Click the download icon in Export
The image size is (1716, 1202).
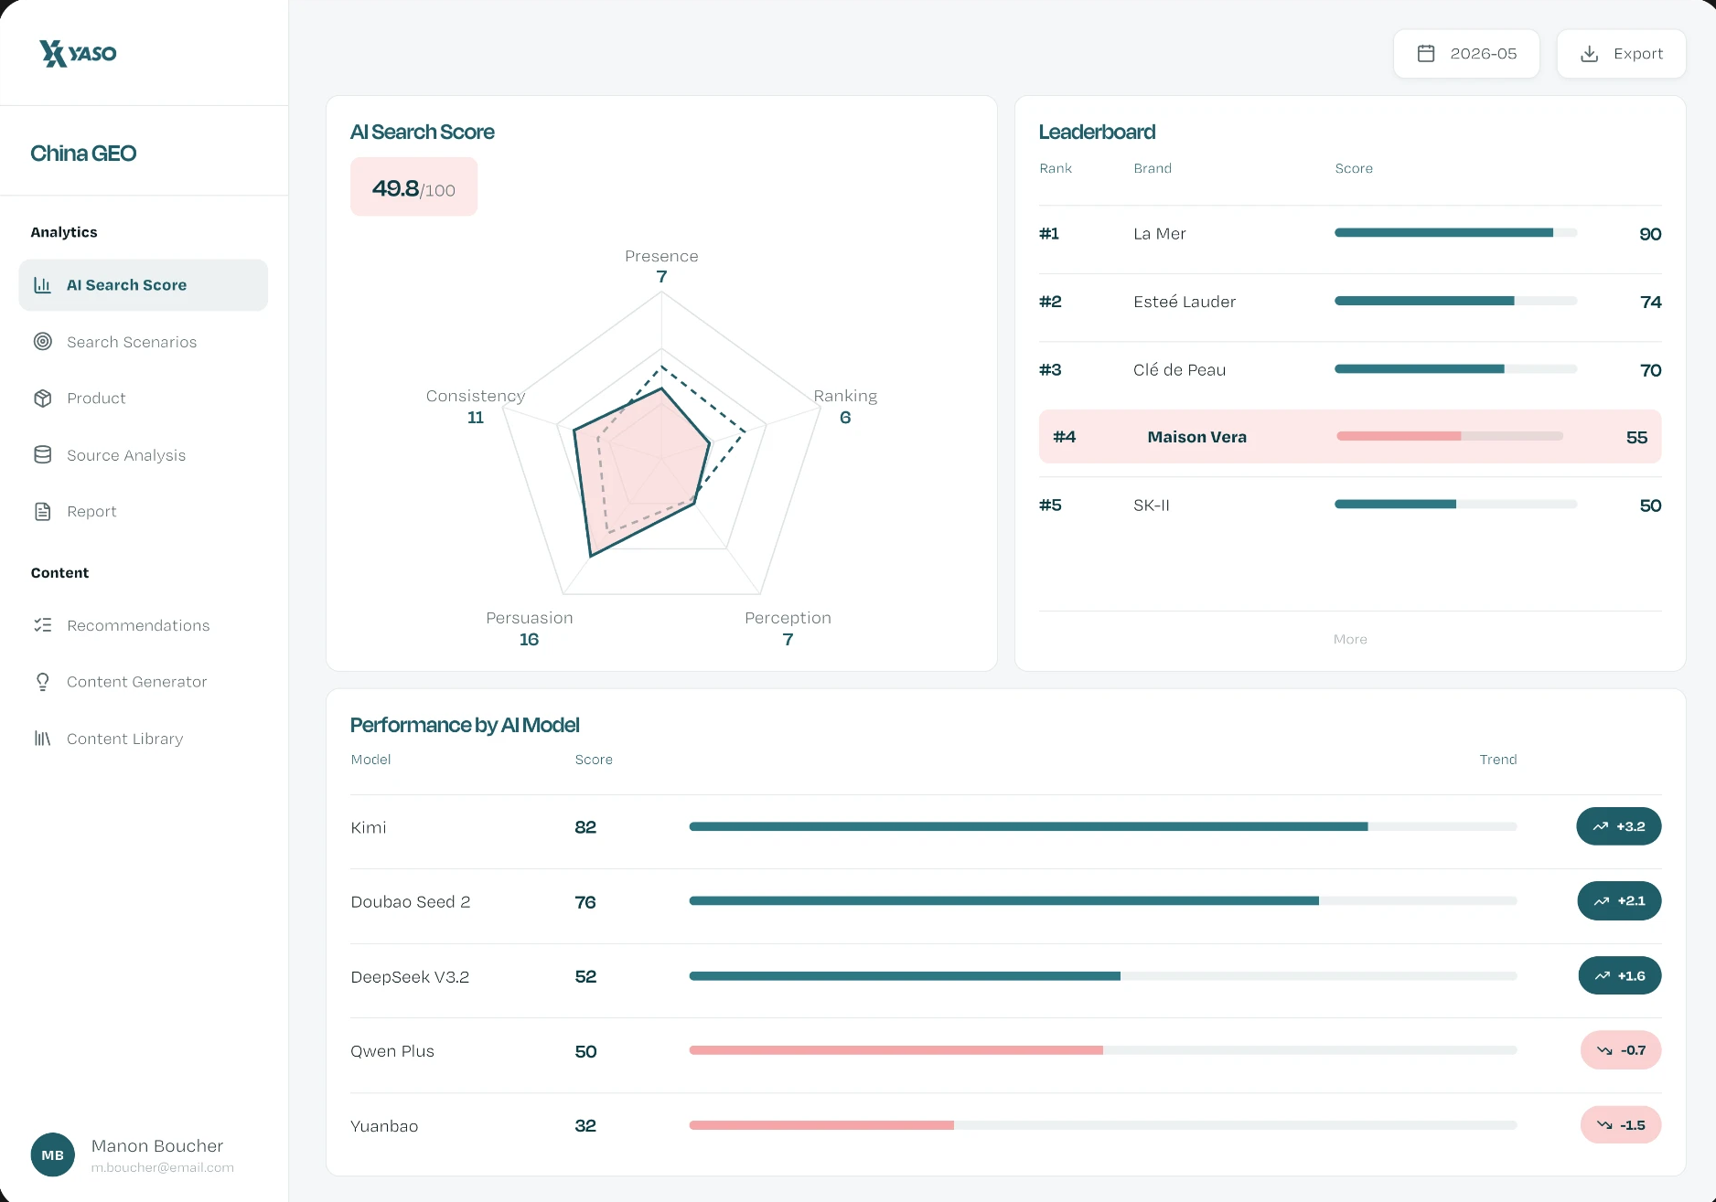pyautogui.click(x=1590, y=54)
